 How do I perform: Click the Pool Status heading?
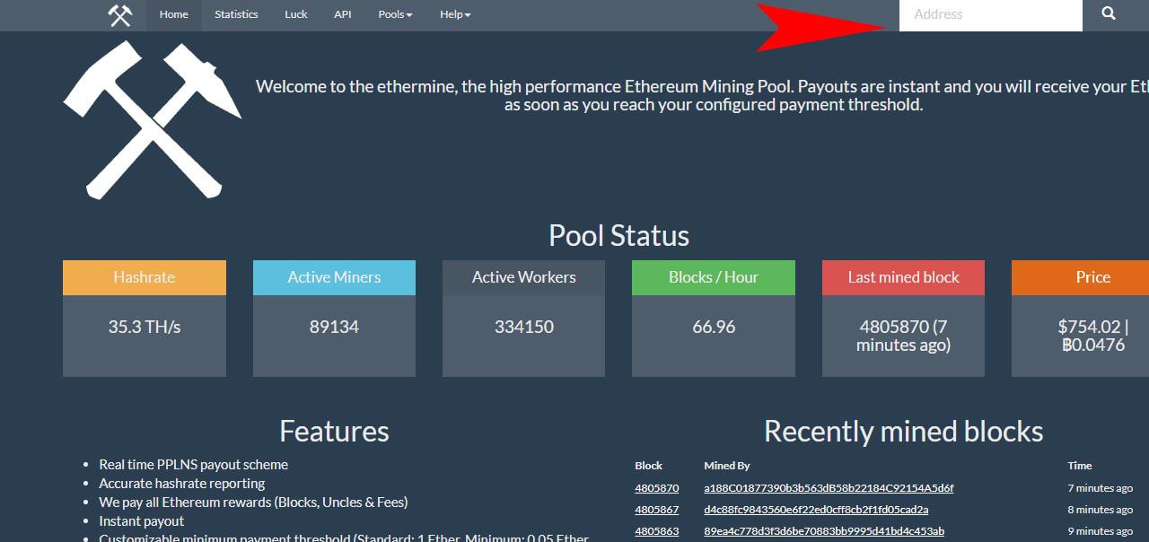click(619, 235)
